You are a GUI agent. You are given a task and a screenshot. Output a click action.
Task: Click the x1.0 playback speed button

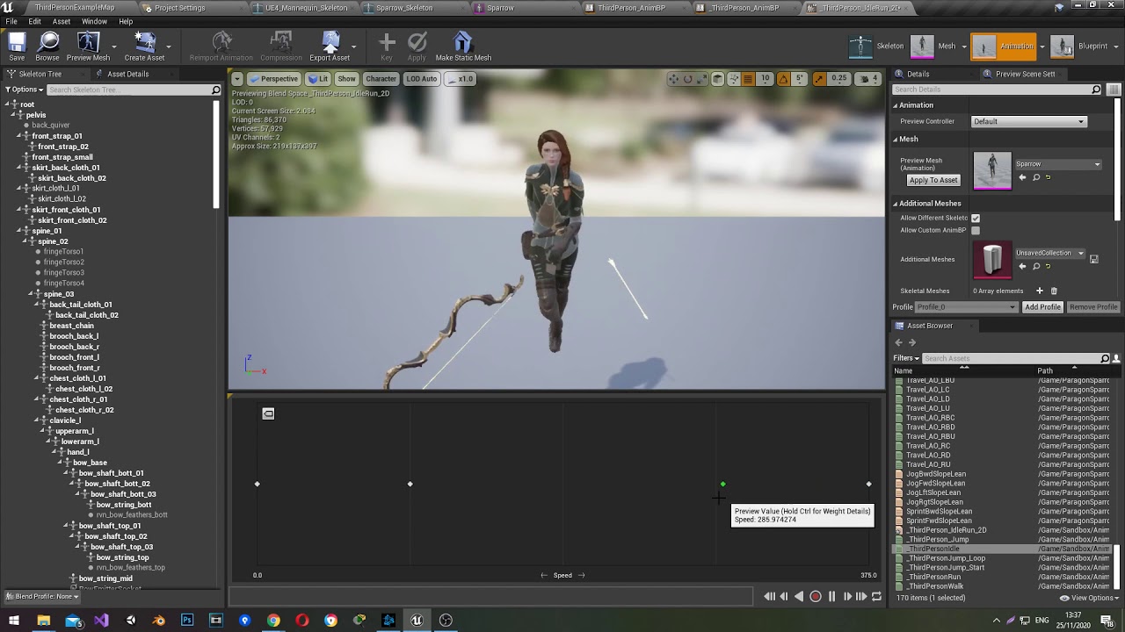coord(460,79)
